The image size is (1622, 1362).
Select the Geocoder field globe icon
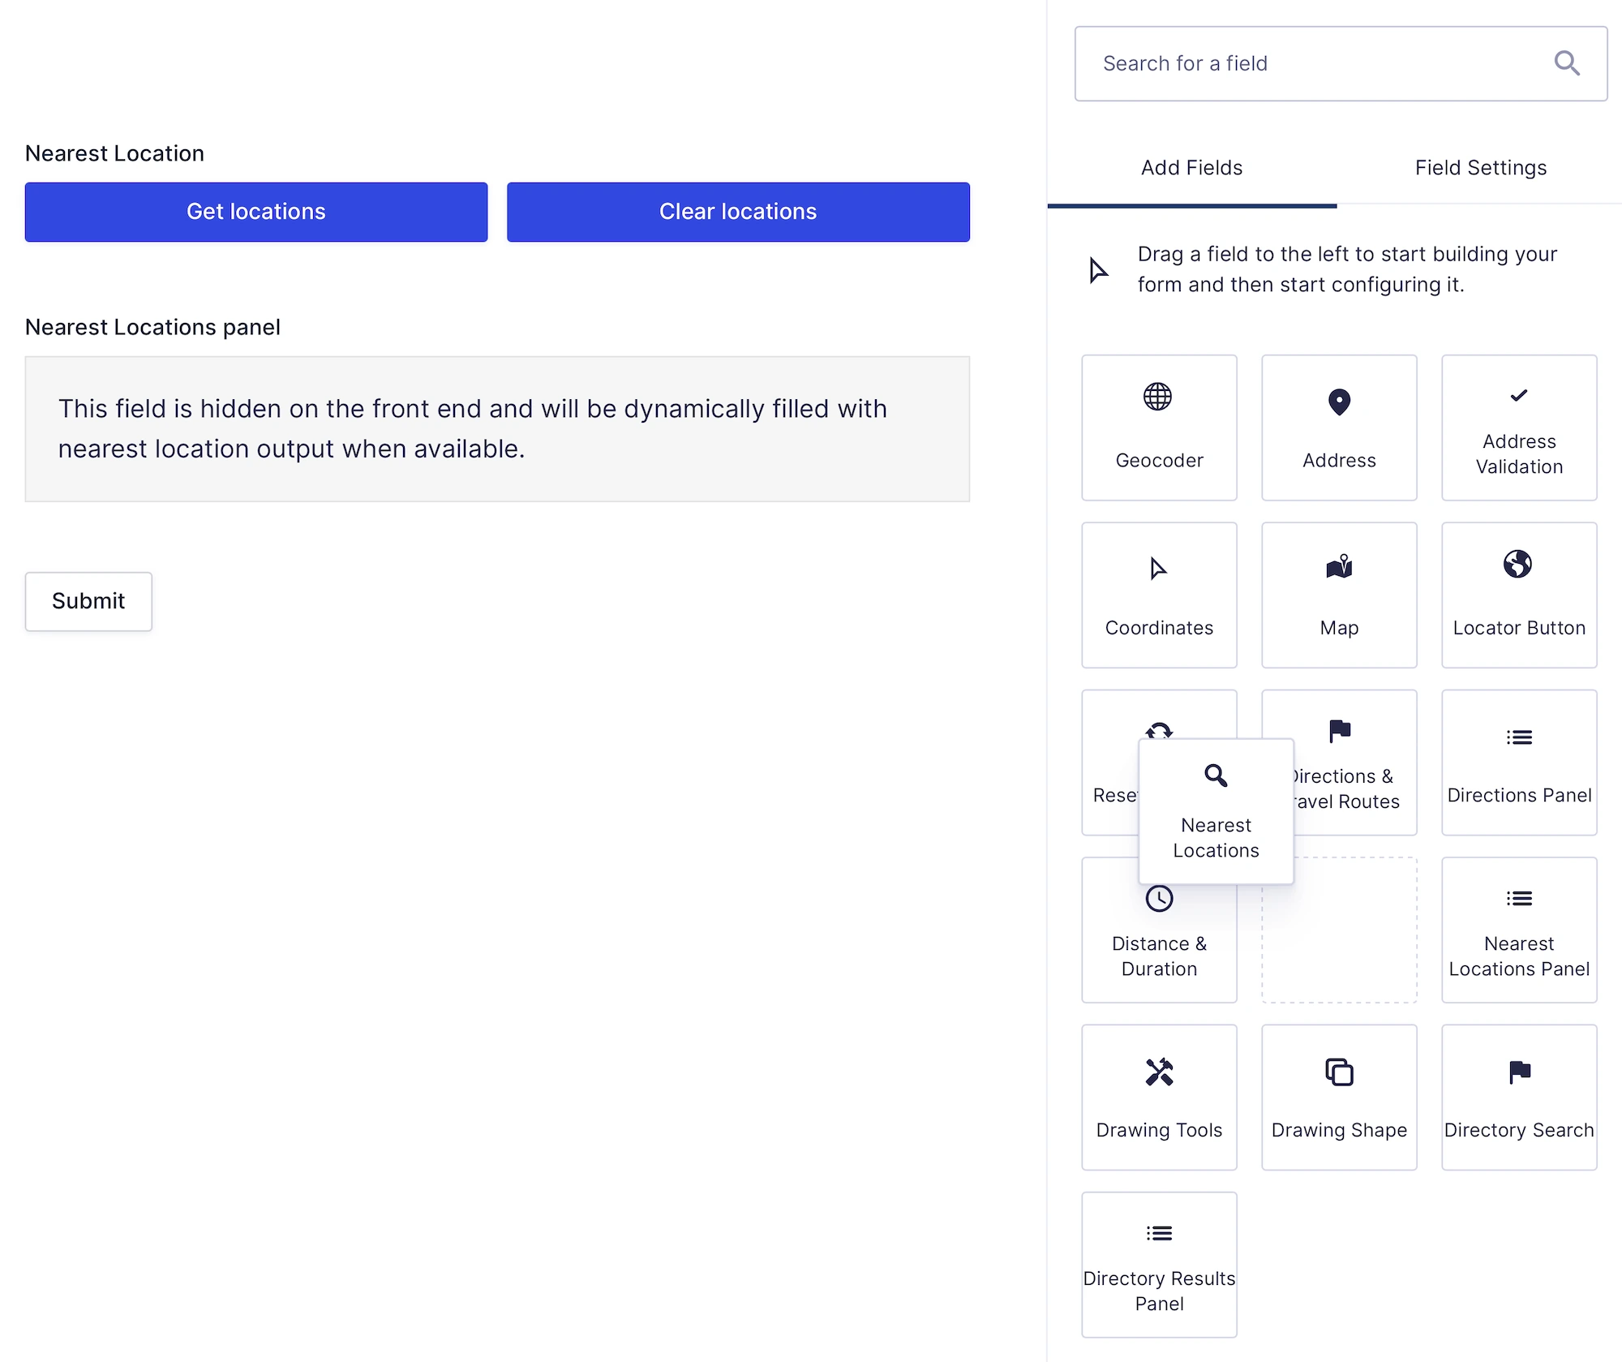tap(1157, 397)
